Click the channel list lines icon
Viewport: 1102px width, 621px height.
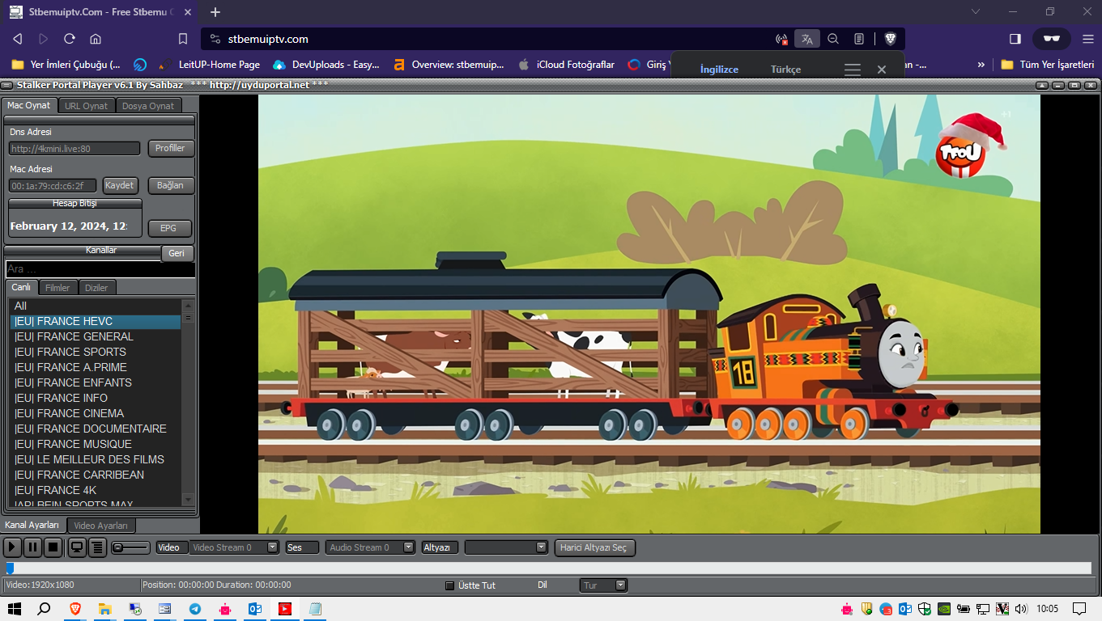point(97,547)
